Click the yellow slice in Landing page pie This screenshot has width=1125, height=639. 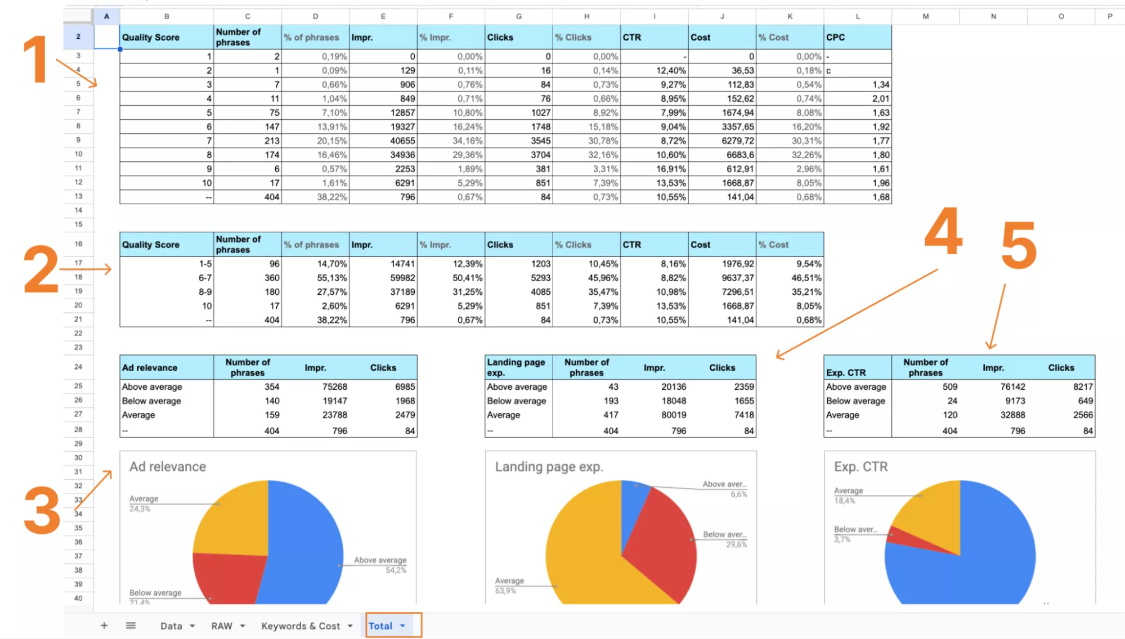pos(585,557)
